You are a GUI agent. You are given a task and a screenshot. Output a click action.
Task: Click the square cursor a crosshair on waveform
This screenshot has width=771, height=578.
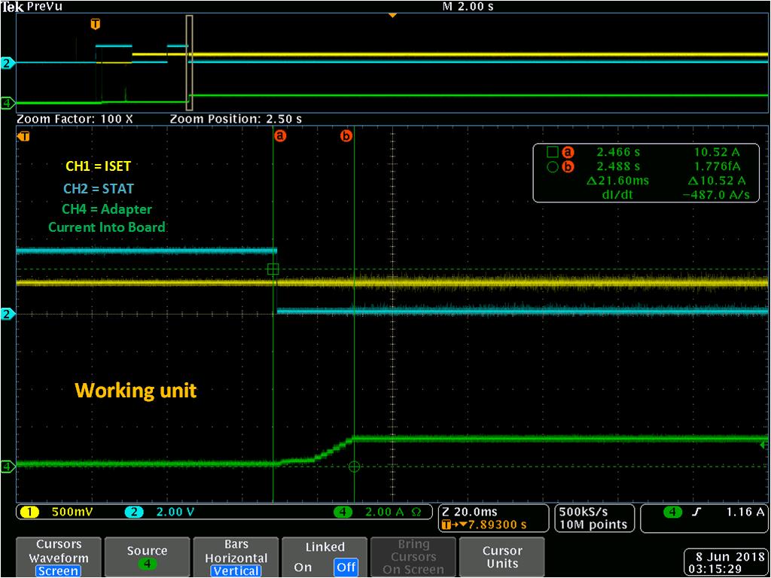[x=273, y=269]
